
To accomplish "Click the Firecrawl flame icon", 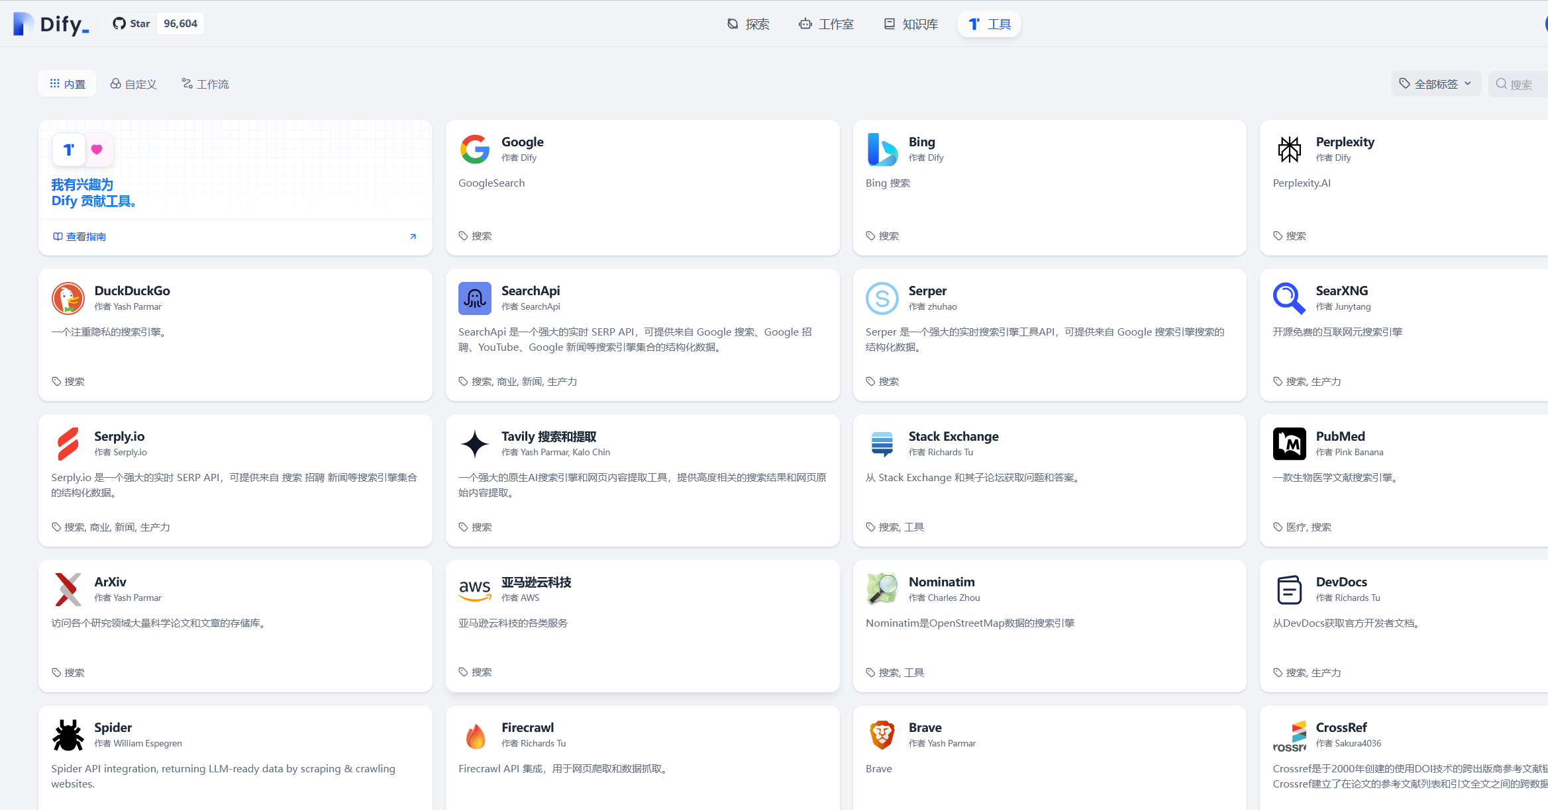I will click(x=475, y=735).
